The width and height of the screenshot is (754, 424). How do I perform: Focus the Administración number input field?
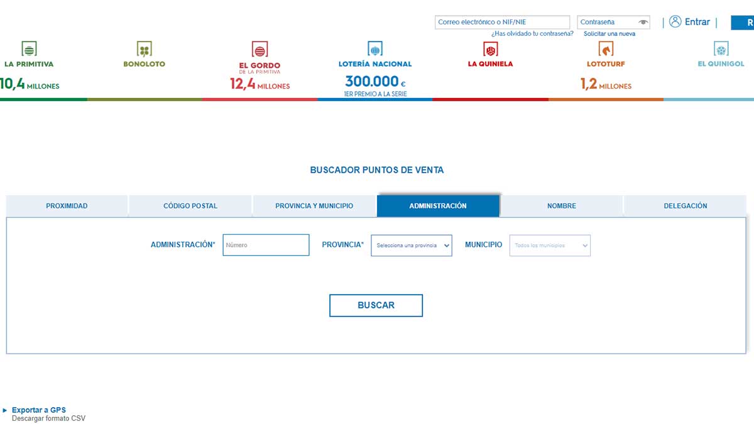(x=266, y=245)
